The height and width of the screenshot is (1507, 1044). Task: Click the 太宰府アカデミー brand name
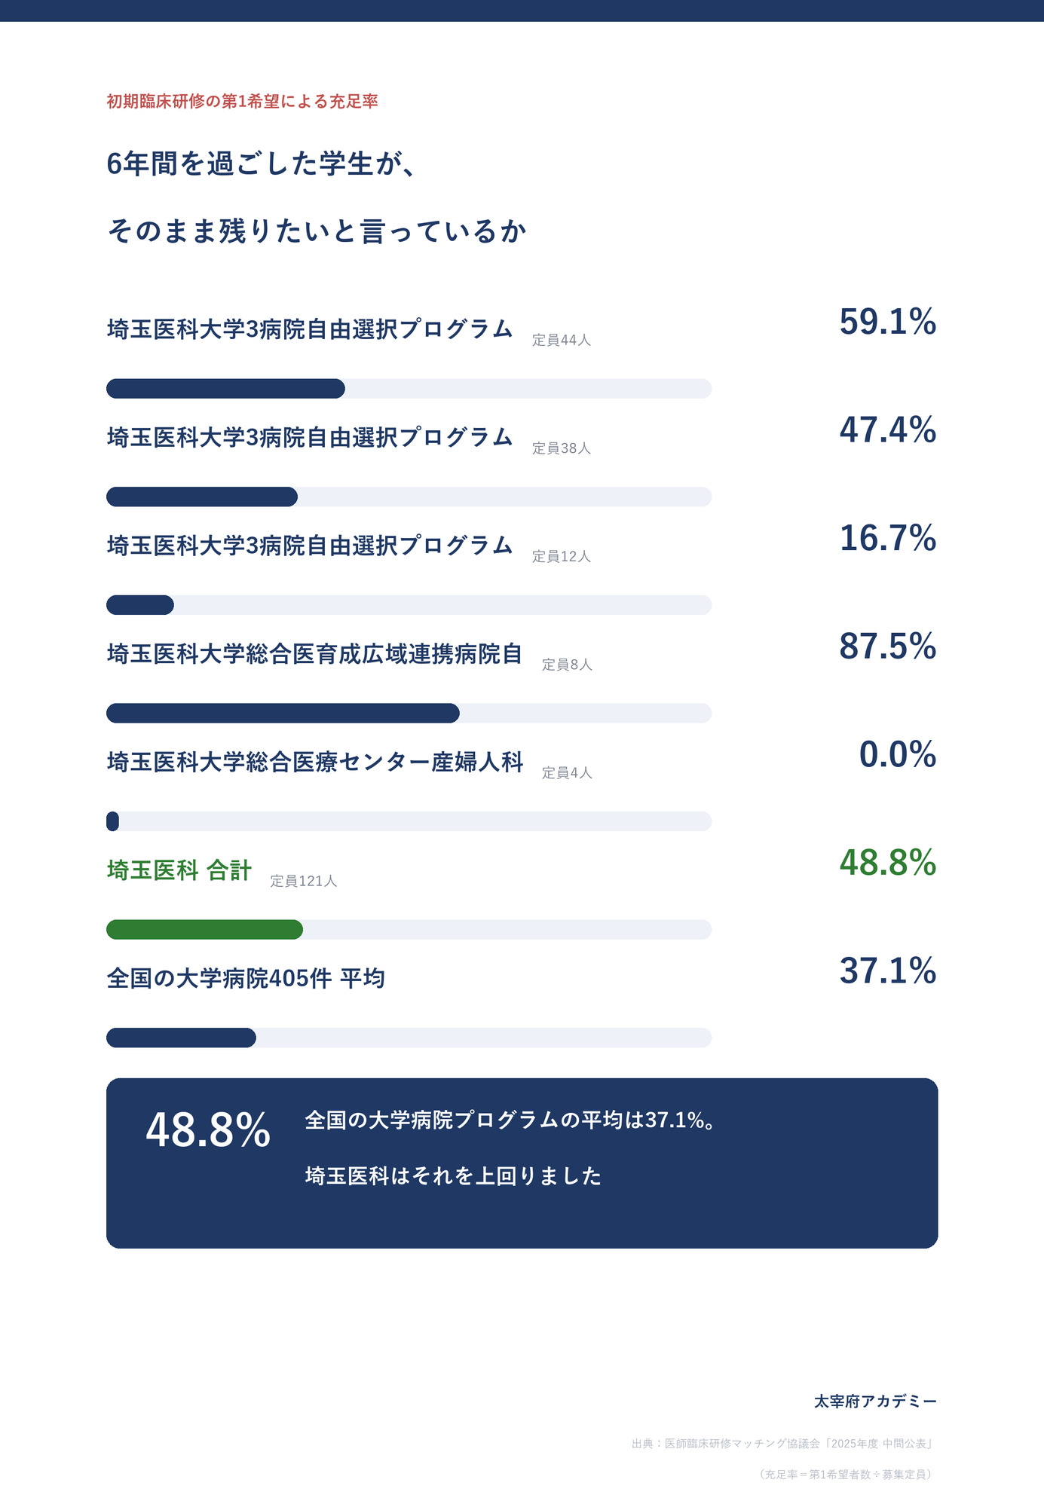(x=875, y=1401)
